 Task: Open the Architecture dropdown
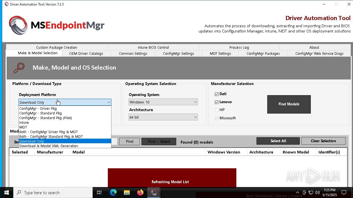(x=163, y=117)
